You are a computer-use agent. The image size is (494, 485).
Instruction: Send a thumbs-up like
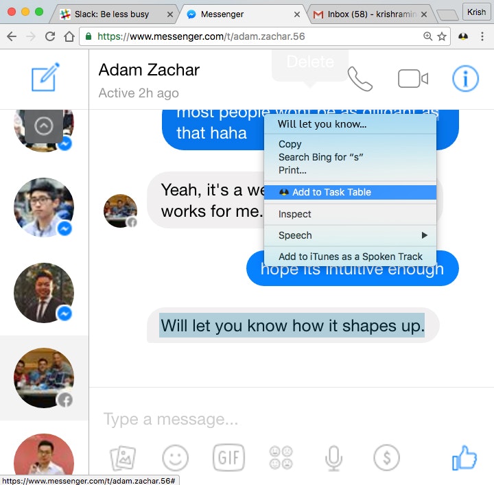point(464,458)
